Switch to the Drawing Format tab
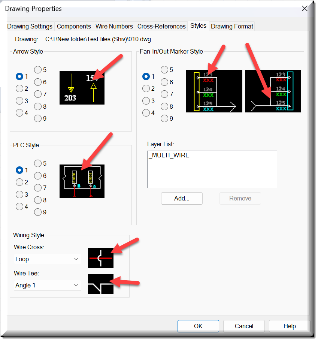Screen dimensions: 318x341 [x=232, y=26]
